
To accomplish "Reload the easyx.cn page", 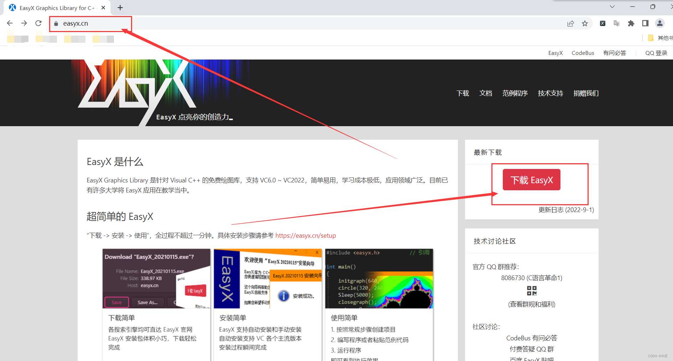I will pos(38,23).
